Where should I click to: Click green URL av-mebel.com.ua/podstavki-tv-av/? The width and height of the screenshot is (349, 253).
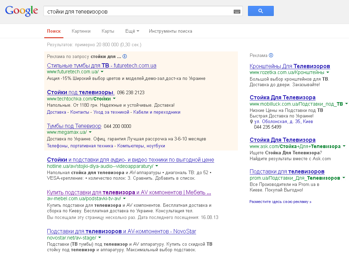tap(84, 198)
